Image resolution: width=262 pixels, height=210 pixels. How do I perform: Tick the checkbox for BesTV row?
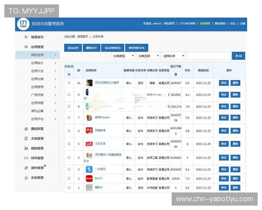[69, 178]
